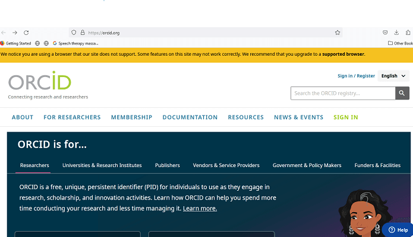Screen dimensions: 413x237
Task: Open the first globe bookmark icon
Action: [x=37, y=43]
